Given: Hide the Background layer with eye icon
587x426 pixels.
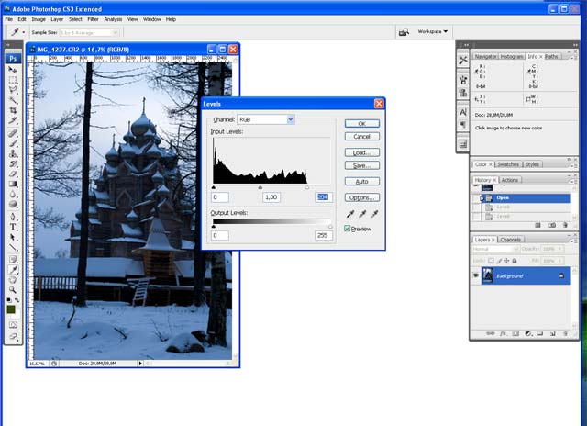Looking at the screenshot, I should pyautogui.click(x=476, y=275).
